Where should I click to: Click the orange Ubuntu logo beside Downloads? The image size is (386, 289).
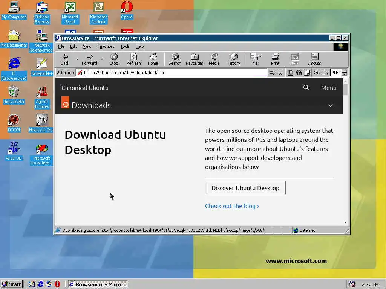65,102
